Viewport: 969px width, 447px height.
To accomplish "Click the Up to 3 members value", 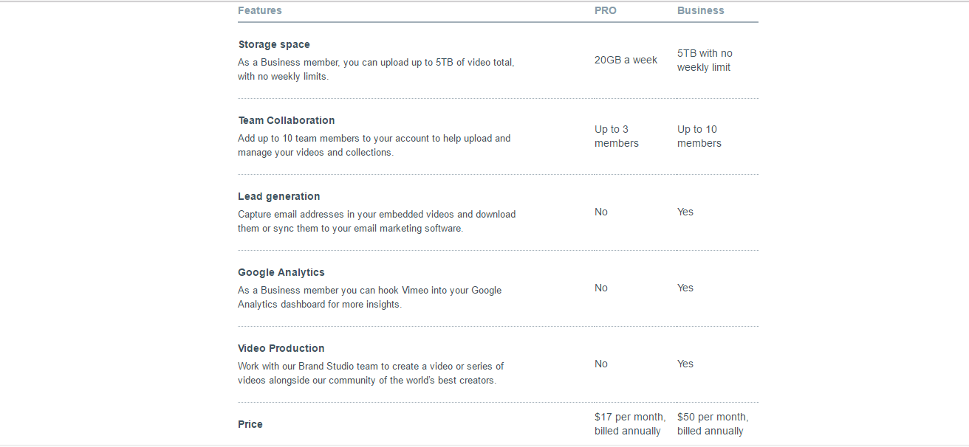I will click(616, 136).
